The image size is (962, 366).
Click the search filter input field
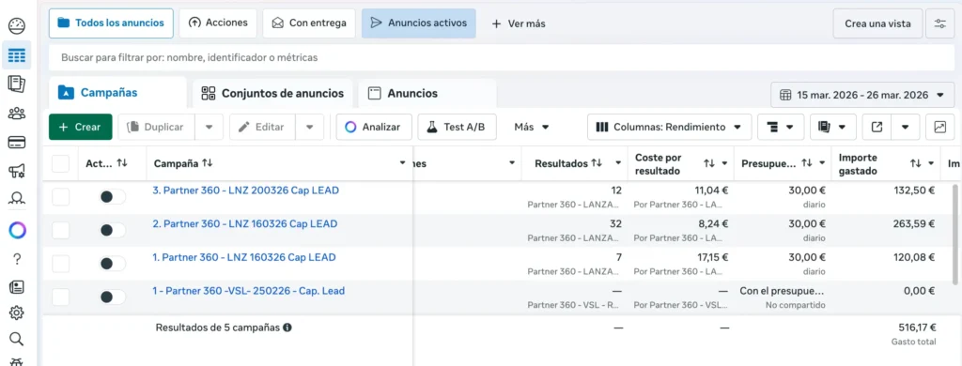502,57
